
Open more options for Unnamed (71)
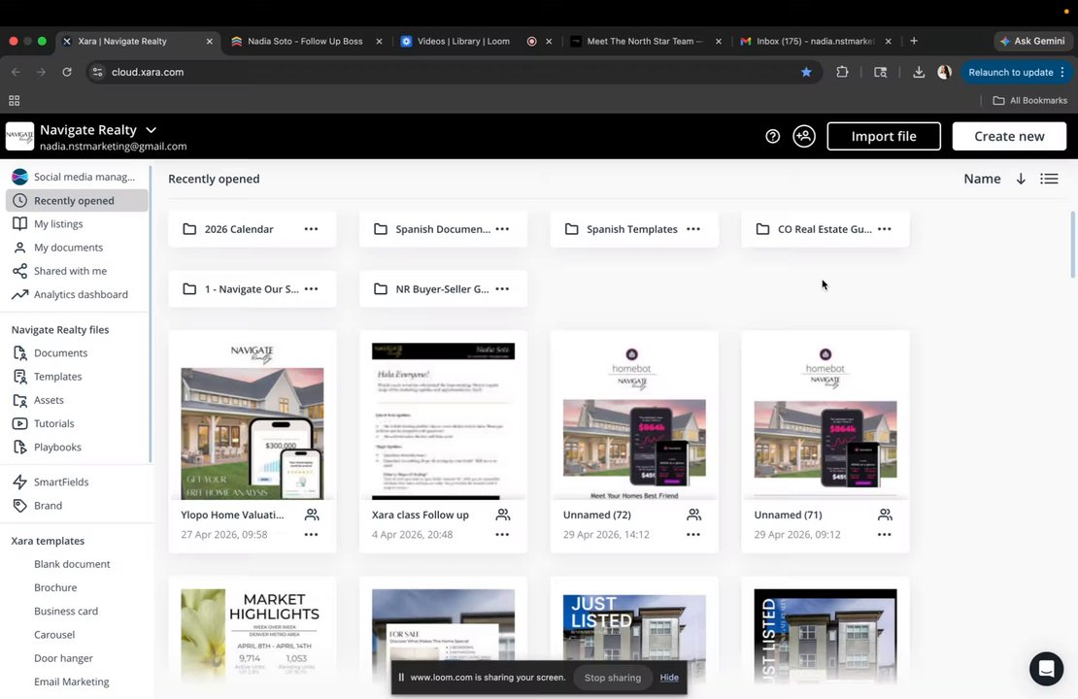(x=885, y=534)
